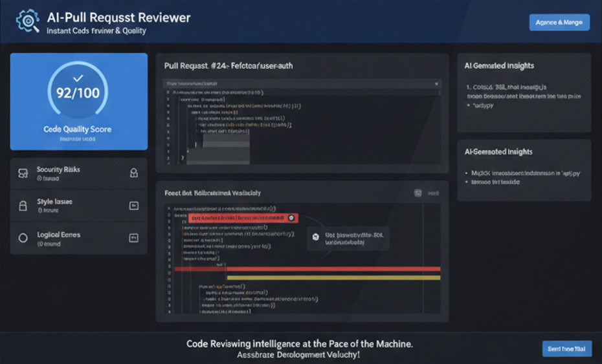
Task: Click the square icon in lower code panel header
Action: click(x=418, y=193)
